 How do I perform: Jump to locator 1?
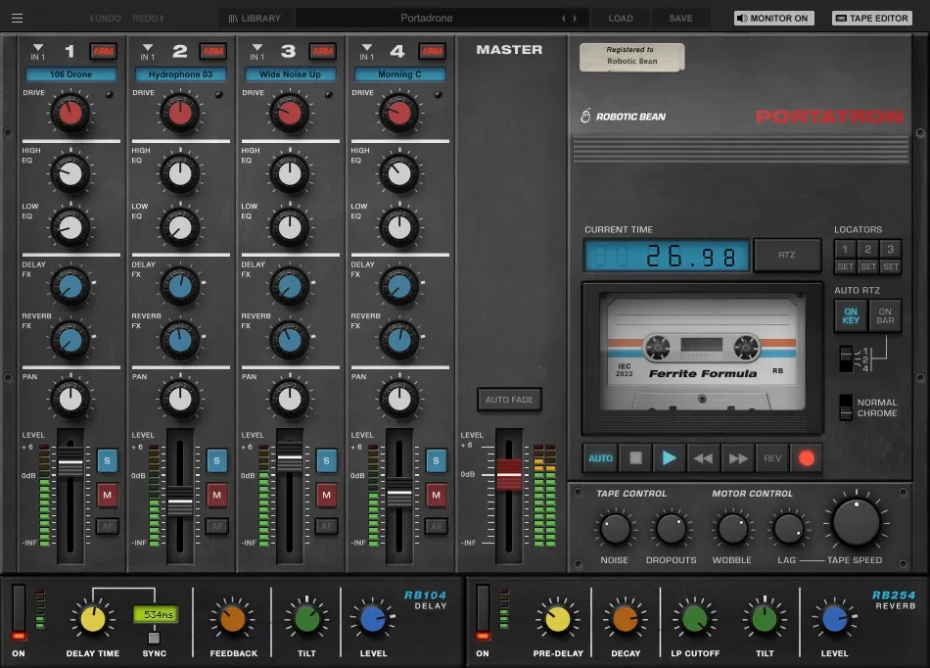point(845,249)
